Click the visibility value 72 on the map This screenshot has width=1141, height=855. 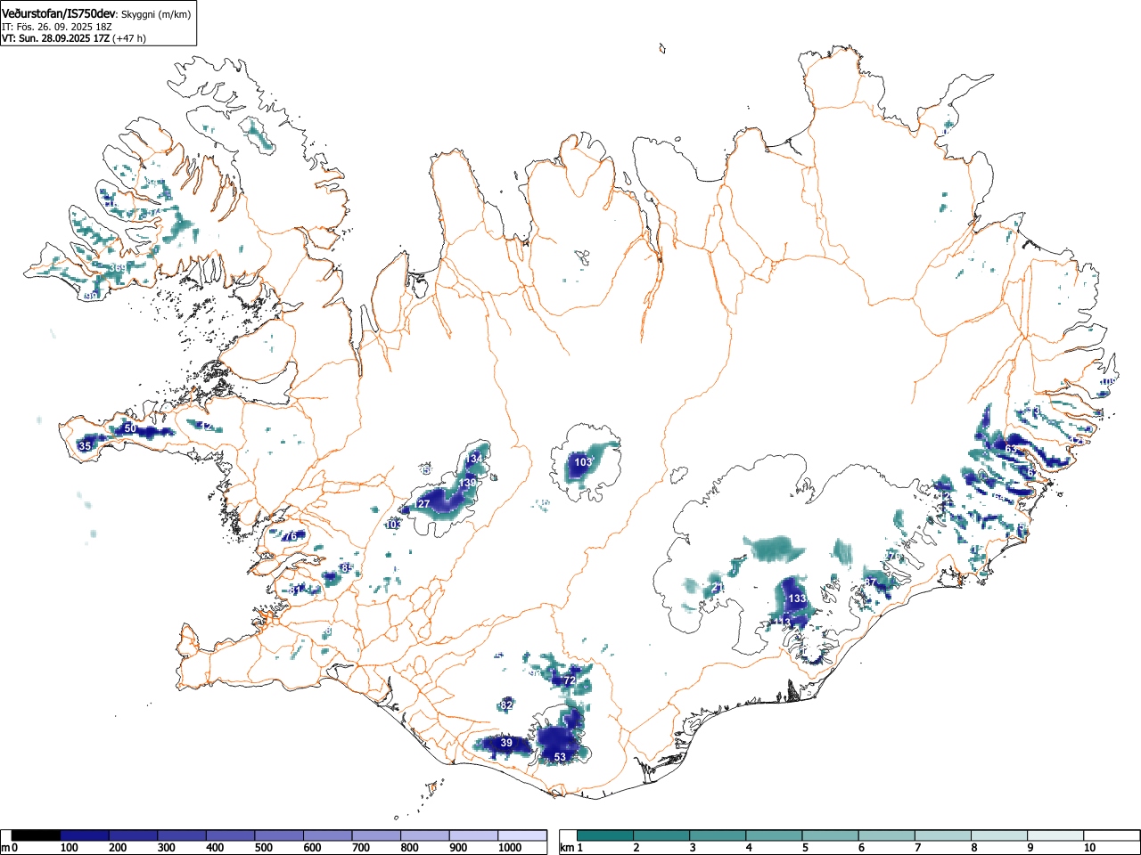pos(570,680)
